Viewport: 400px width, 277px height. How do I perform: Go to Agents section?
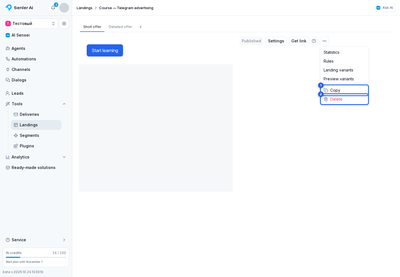pyautogui.click(x=36, y=48)
